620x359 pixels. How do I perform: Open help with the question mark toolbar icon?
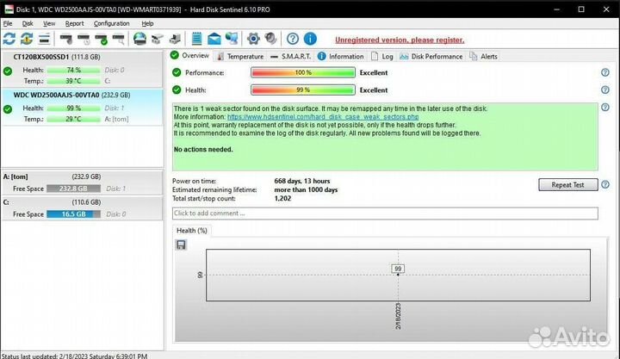pos(293,39)
